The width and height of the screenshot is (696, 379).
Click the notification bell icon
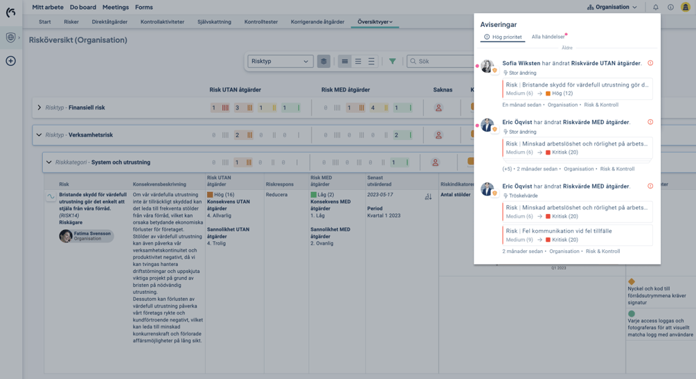[x=656, y=8]
